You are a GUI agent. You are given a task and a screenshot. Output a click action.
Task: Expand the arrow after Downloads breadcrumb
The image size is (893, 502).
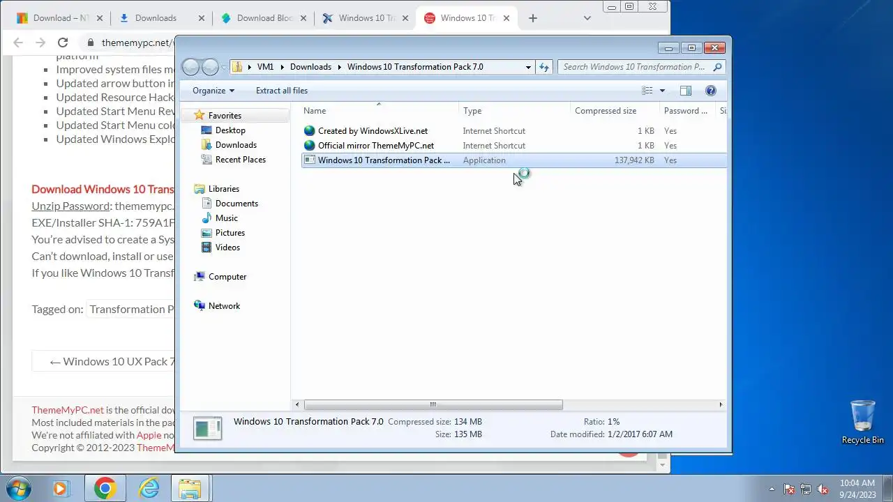[x=340, y=67]
